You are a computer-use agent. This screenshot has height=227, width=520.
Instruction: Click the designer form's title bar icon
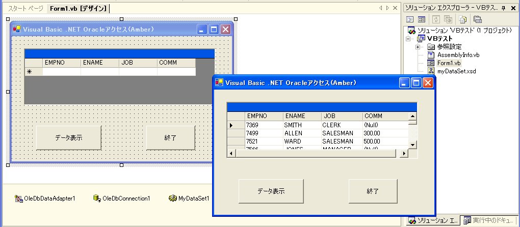point(17,29)
